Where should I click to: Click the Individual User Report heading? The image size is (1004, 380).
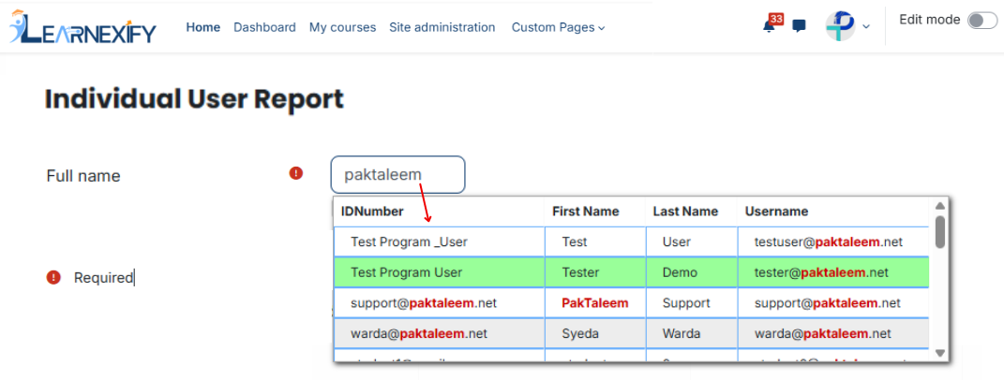point(195,100)
